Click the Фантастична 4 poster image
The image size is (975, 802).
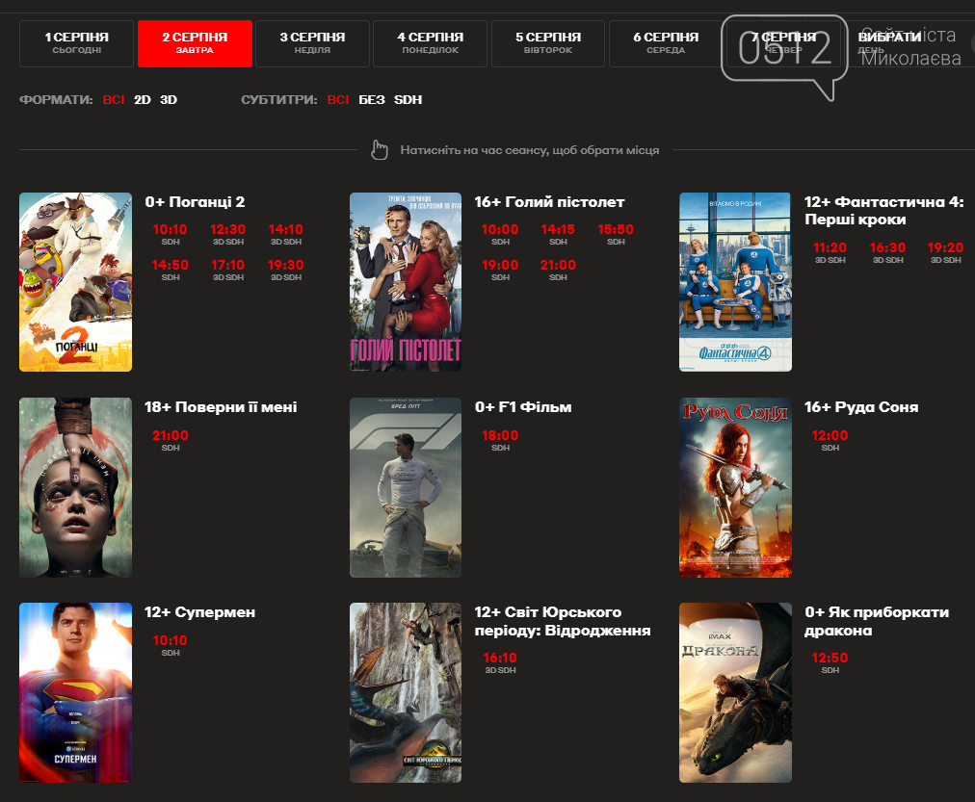[735, 281]
